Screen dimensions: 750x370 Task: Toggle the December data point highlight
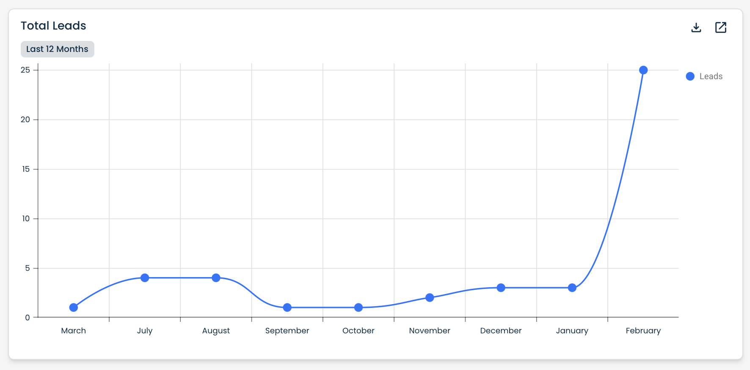tap(501, 287)
